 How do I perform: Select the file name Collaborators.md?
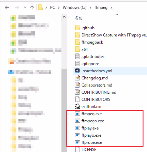click(x=97, y=85)
